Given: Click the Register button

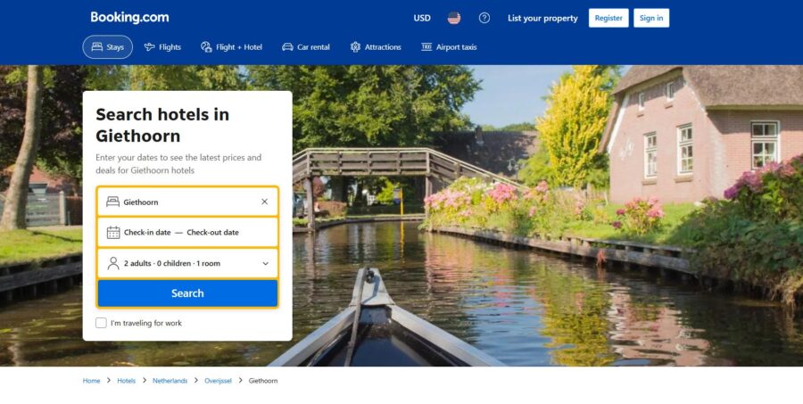Looking at the screenshot, I should pyautogui.click(x=608, y=18).
